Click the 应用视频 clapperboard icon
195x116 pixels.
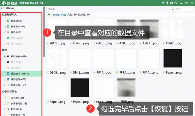[x=8, y=79]
